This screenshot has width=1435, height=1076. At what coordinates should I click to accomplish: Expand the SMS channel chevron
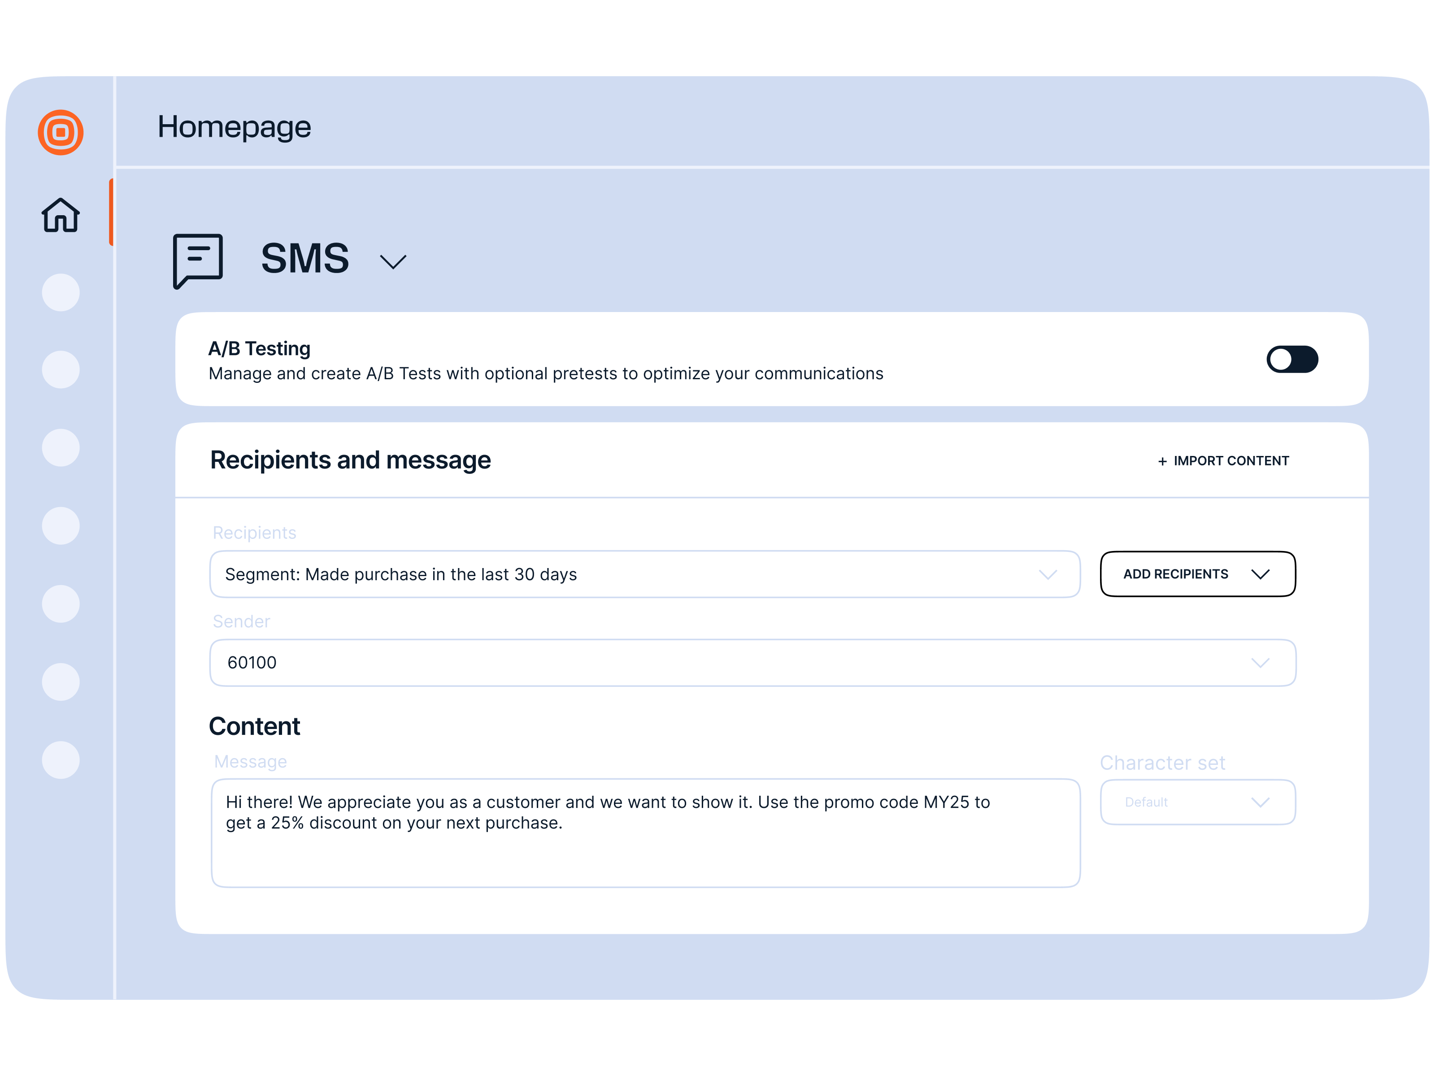pos(392,261)
